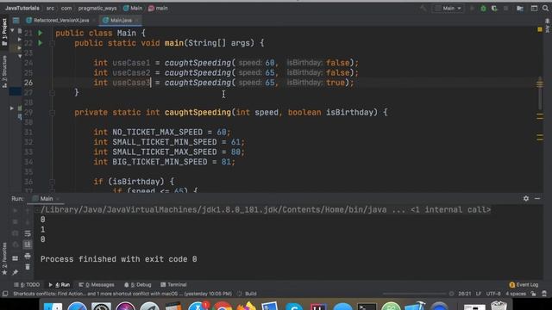Click the 26:21 caret position indicator
Viewport: 552px width, 310px height.
coord(465,294)
